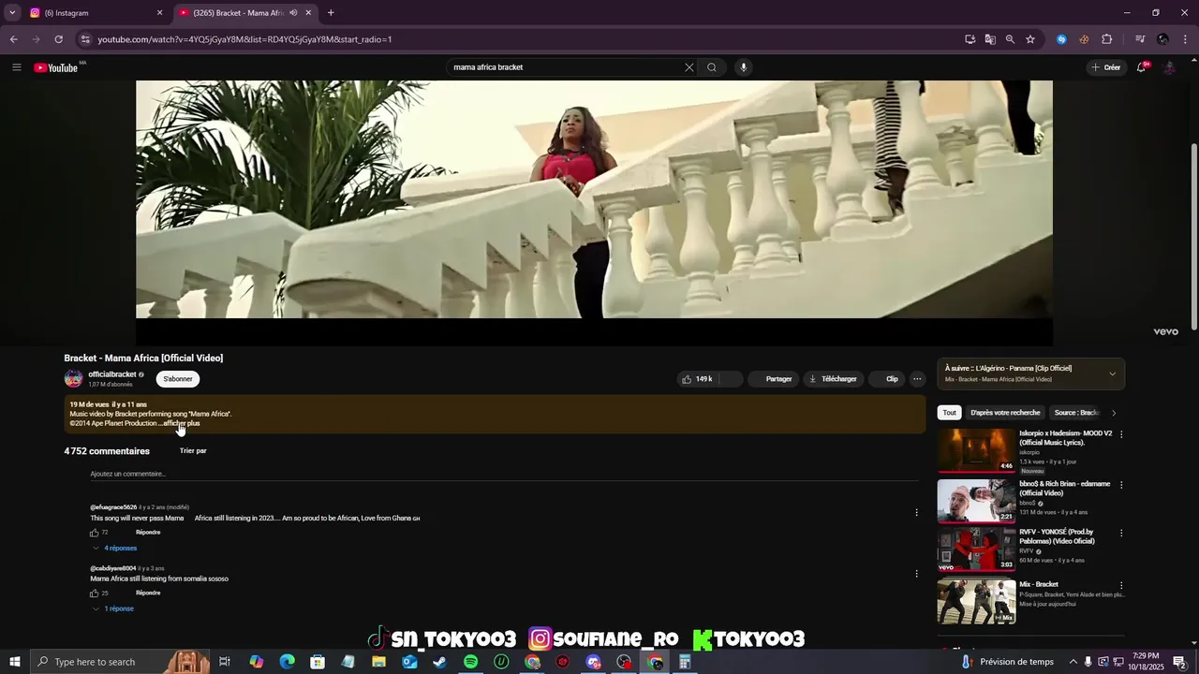Clear the search box with X icon
Viewport: 1199px width, 674px height.
689,67
